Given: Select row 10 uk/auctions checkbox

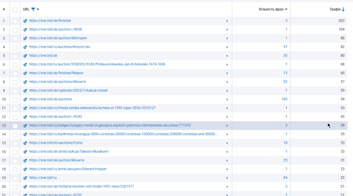Looking at the screenshot, I should click(x=15, y=100).
